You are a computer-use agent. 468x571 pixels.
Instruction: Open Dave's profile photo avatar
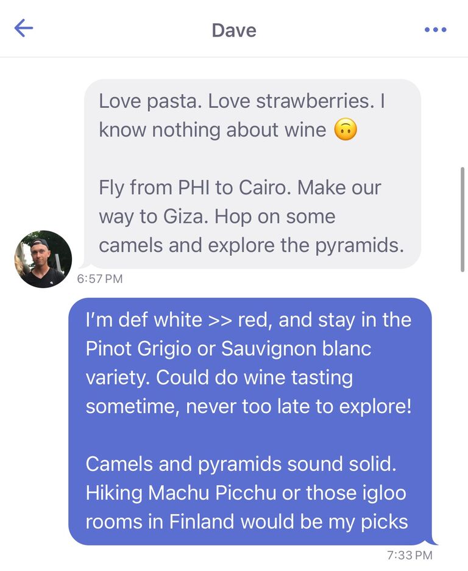43,259
